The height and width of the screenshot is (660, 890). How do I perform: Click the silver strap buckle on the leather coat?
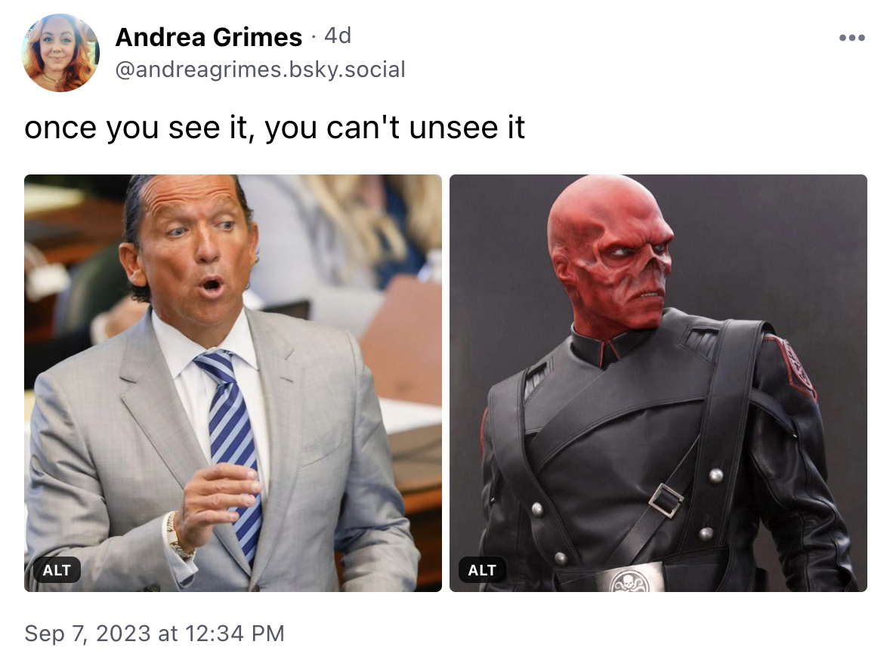[665, 500]
